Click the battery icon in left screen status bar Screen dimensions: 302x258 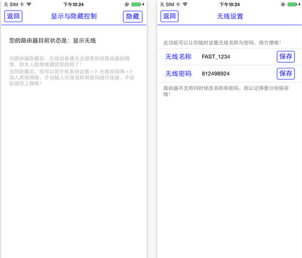pyautogui.click(x=136, y=4)
